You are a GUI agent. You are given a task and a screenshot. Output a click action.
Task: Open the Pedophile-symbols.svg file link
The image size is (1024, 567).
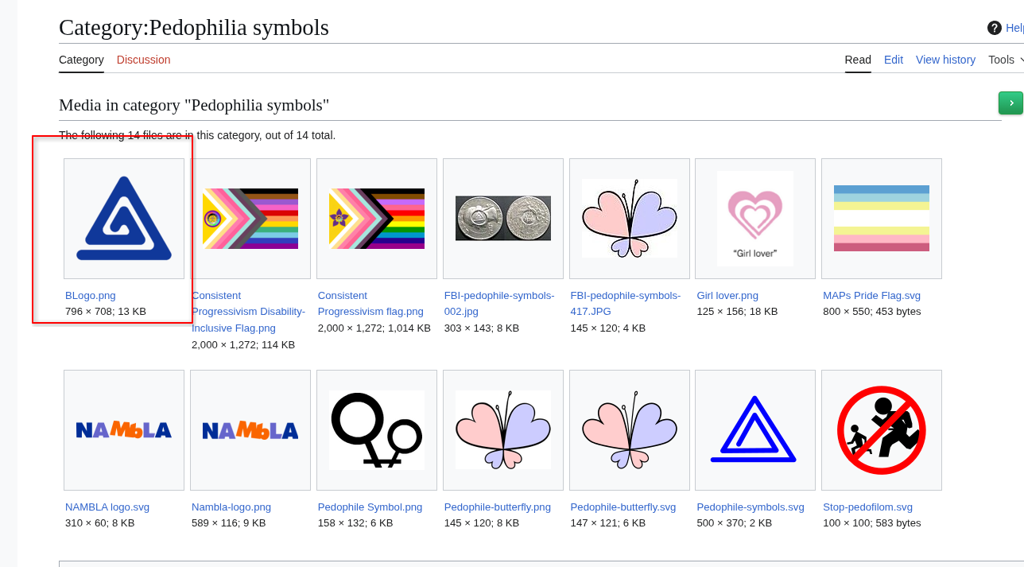(x=750, y=507)
